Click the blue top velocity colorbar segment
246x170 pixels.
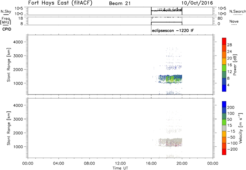click(x=224, y=104)
